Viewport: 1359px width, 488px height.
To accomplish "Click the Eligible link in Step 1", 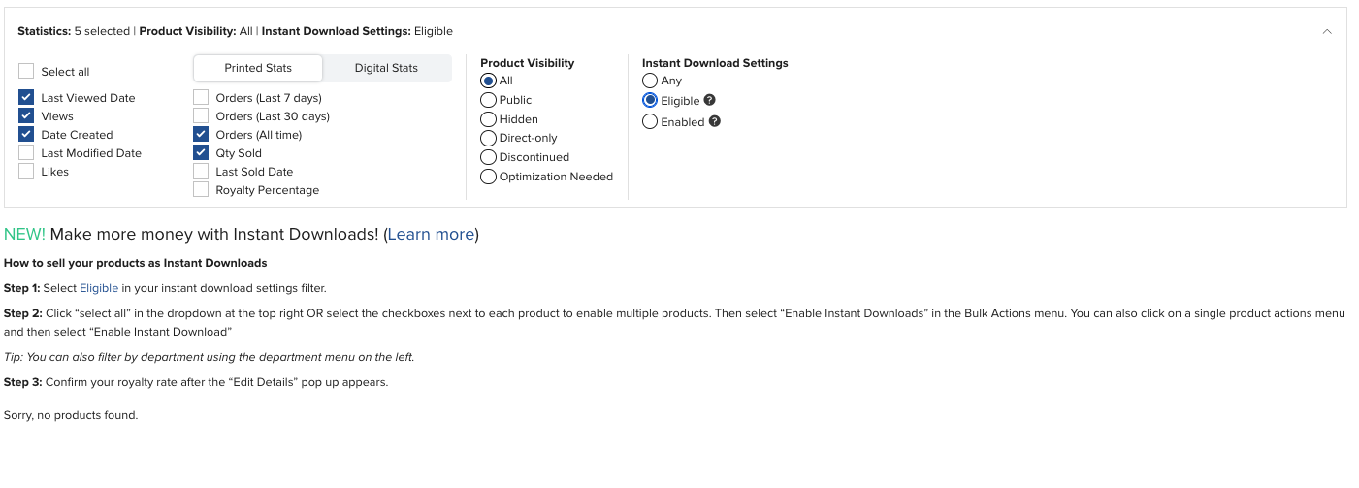I will click(x=99, y=288).
